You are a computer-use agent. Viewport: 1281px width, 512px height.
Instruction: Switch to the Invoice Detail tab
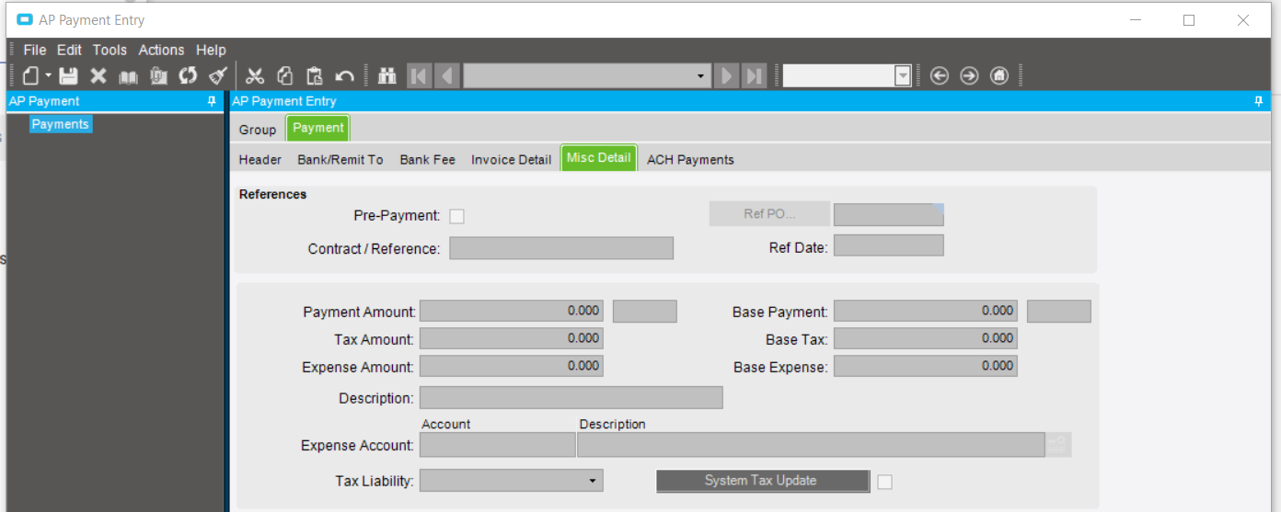(512, 159)
